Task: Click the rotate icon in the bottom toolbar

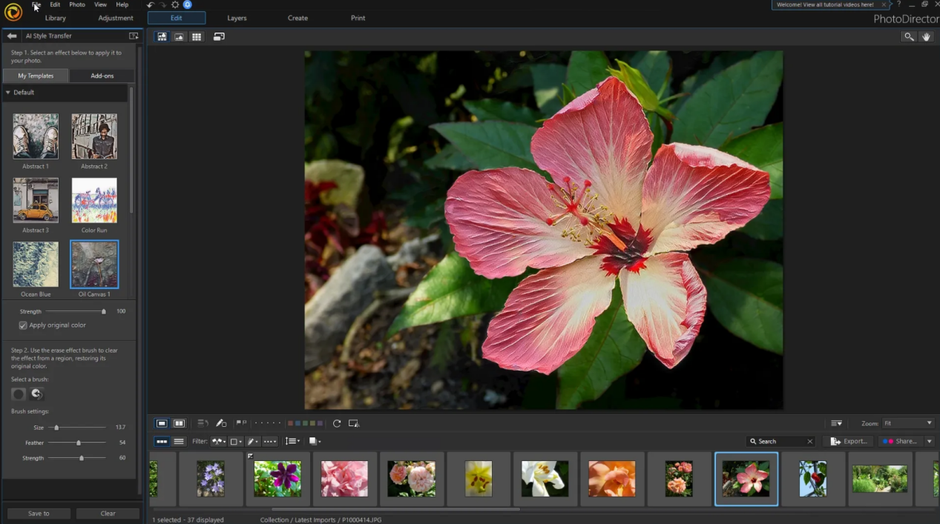Action: click(337, 423)
